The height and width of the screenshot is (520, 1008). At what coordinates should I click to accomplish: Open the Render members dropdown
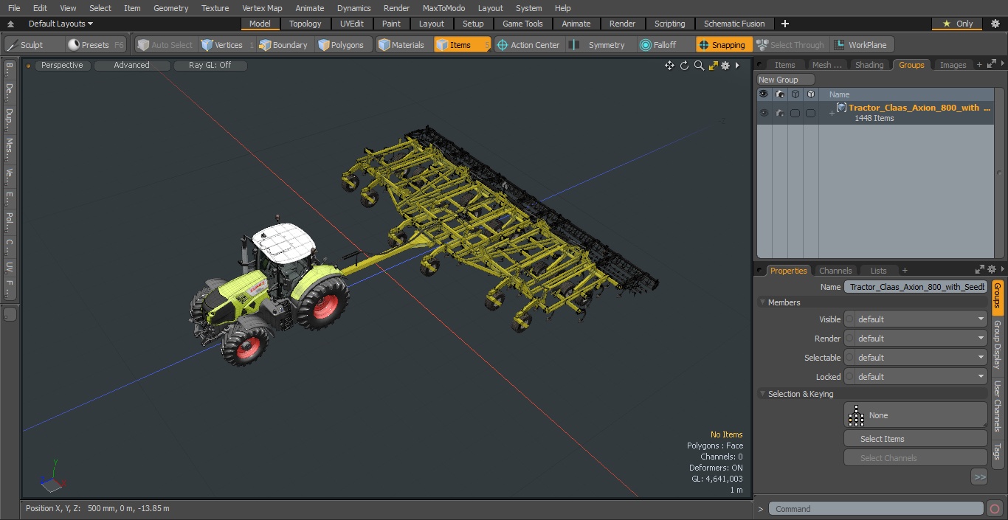915,339
